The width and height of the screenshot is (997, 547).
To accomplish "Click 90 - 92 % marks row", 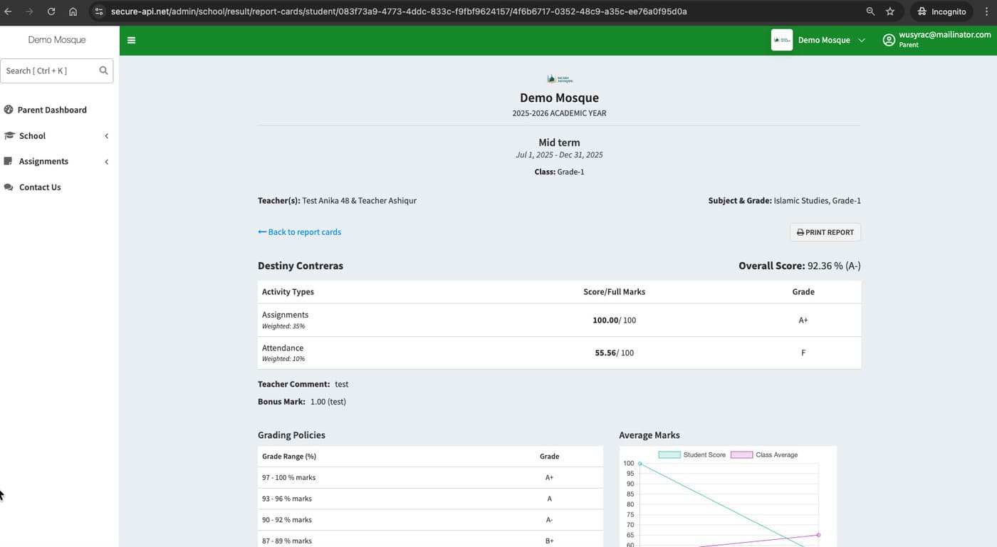I will tap(430, 520).
